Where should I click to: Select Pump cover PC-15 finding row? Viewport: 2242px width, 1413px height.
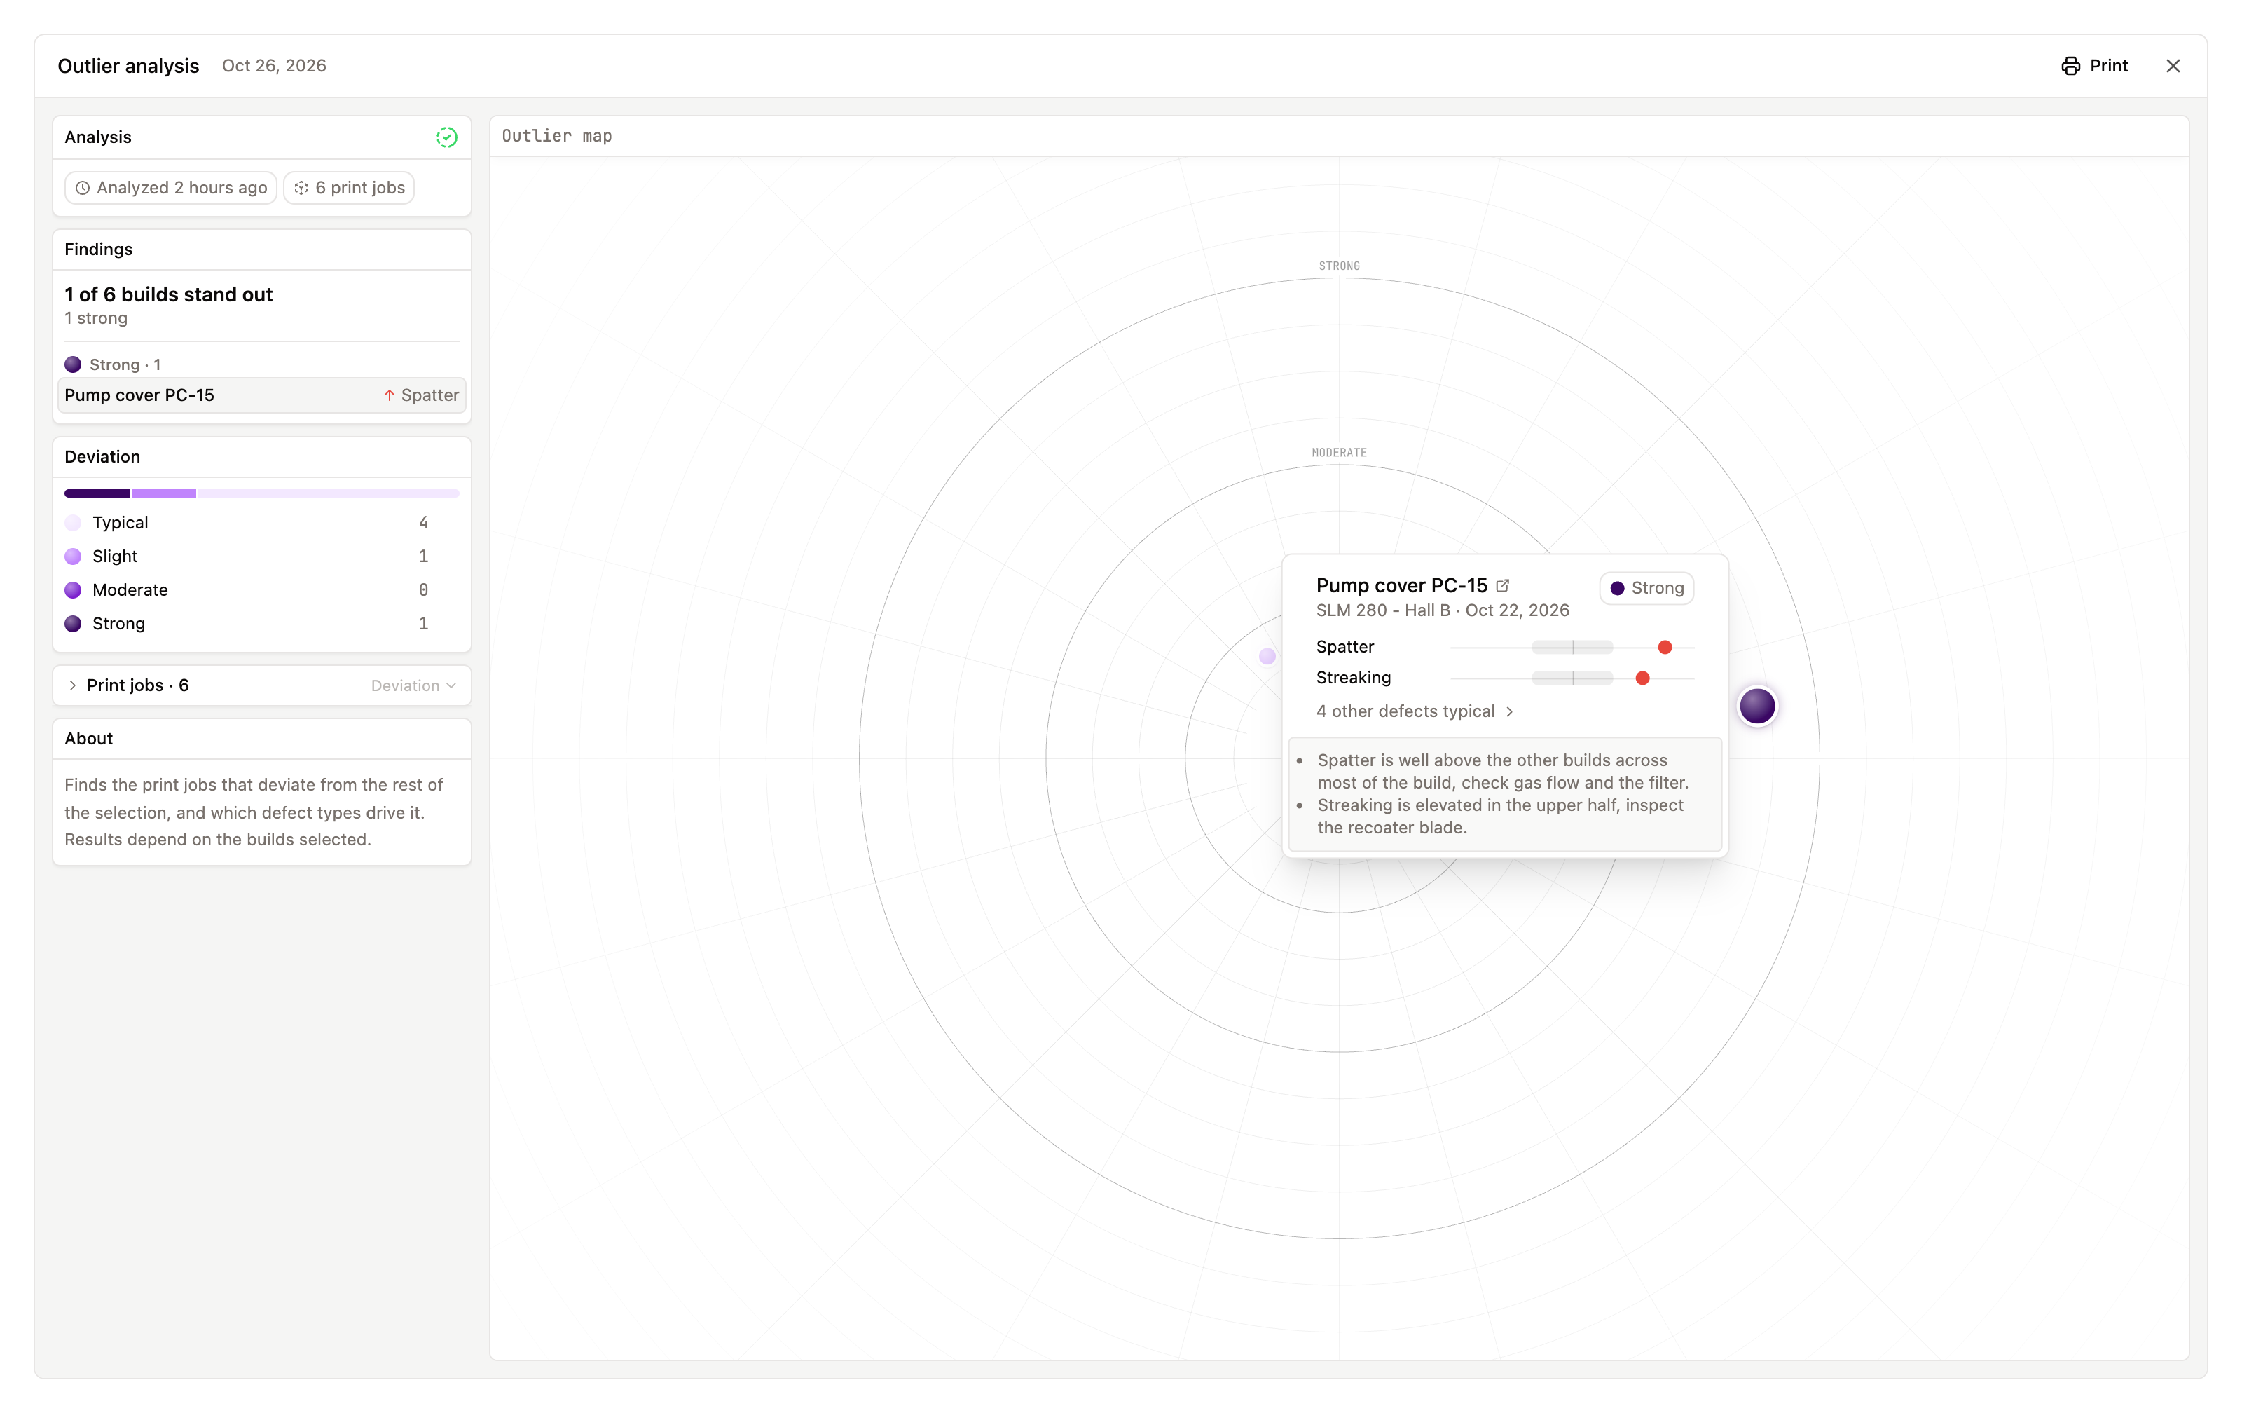click(261, 396)
